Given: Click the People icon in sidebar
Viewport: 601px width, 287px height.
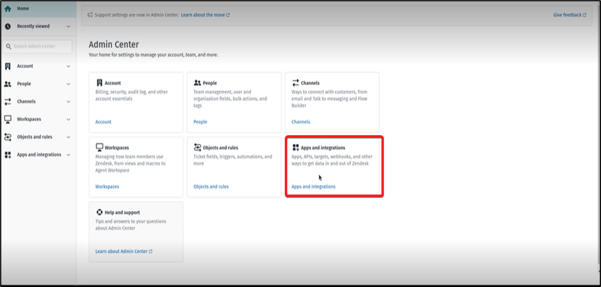Looking at the screenshot, I should (x=8, y=84).
